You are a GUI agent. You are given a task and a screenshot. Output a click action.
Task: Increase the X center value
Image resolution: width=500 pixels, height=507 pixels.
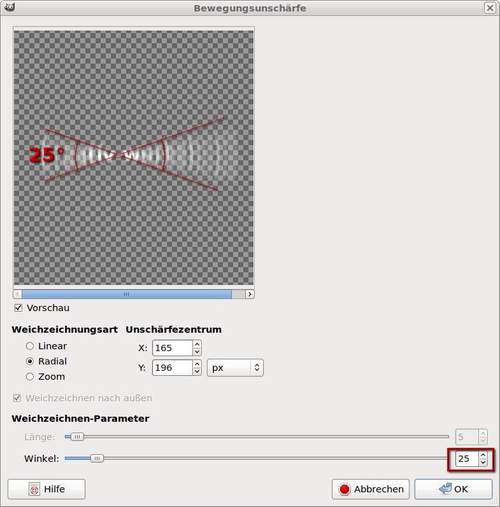tap(197, 344)
